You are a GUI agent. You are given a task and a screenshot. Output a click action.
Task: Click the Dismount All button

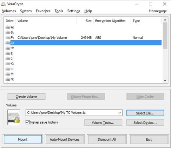[107, 140]
